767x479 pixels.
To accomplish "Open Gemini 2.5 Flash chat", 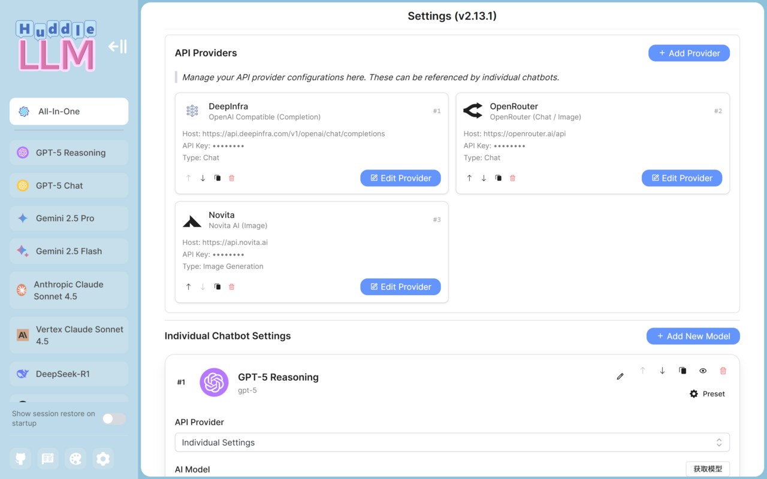I will (x=69, y=251).
